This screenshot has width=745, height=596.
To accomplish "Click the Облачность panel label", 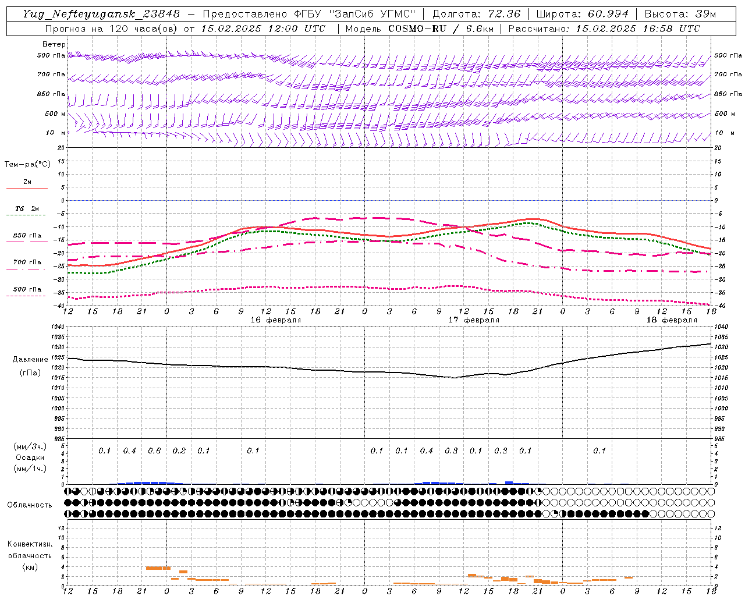I will tap(30, 505).
